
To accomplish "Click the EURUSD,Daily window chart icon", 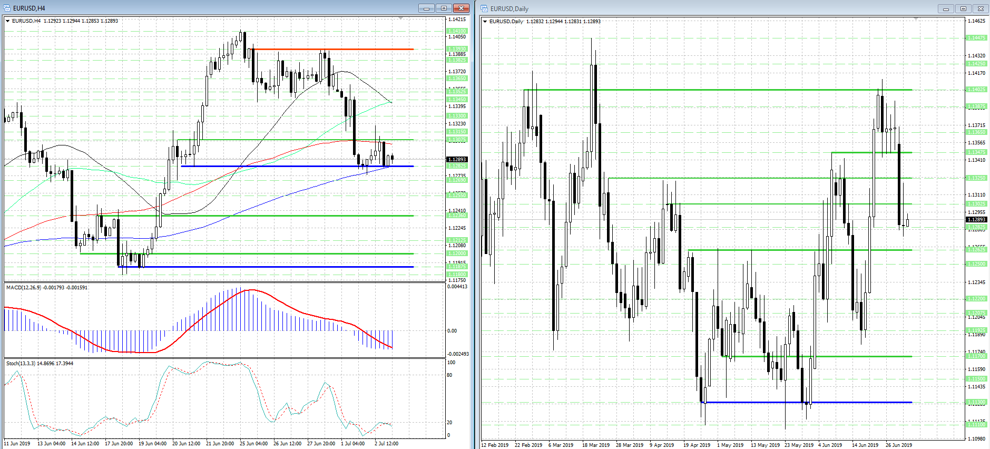I will tap(485, 8).
